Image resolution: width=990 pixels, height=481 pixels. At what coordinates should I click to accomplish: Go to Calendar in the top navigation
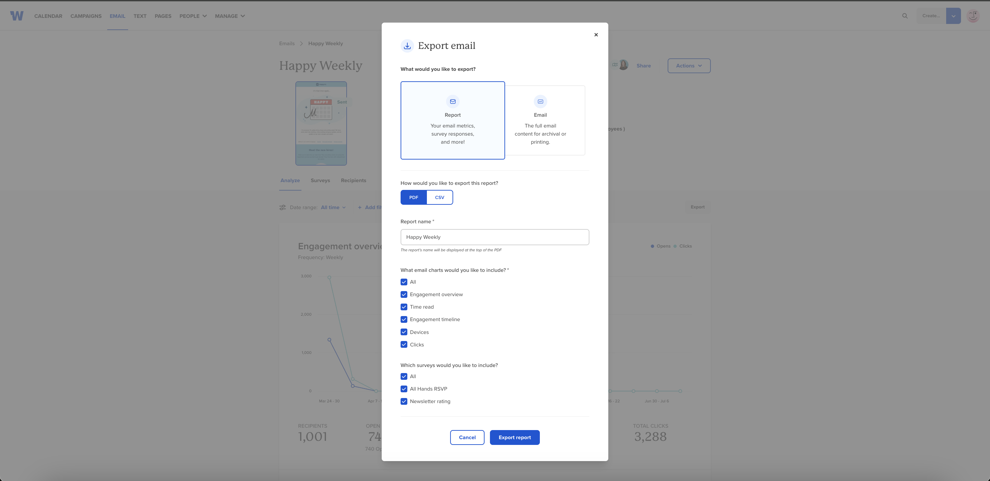pyautogui.click(x=48, y=16)
